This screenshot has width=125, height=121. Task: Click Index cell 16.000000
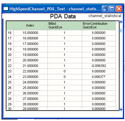click(x=30, y=38)
